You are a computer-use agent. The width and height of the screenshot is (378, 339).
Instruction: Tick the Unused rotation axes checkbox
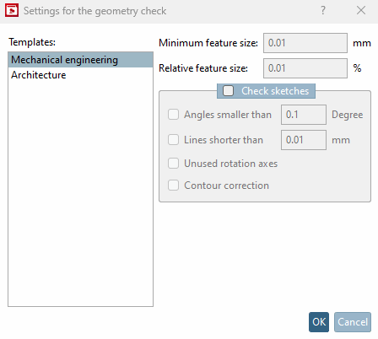coord(173,164)
